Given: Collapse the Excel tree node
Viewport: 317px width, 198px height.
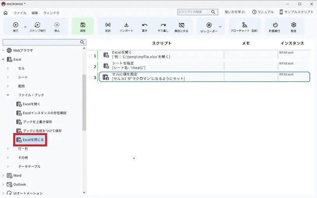Looking at the screenshot, I should pyautogui.click(x=3, y=59).
